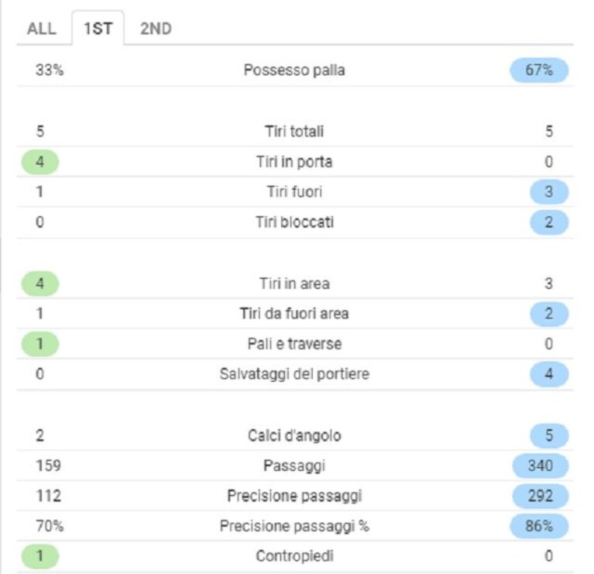Click the green 4 beside Tiri in porta
This screenshot has height=574, width=594.
pos(39,162)
